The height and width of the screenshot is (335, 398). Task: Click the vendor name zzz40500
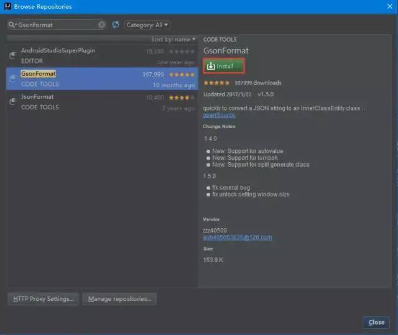point(215,231)
